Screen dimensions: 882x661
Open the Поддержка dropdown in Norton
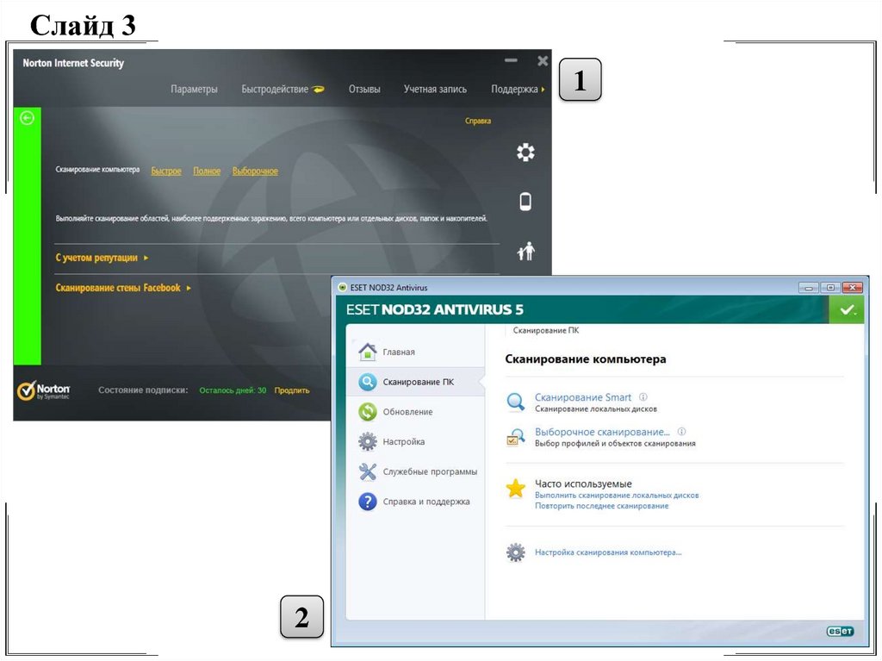pyautogui.click(x=517, y=90)
